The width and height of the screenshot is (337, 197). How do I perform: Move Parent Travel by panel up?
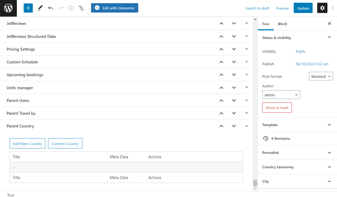(221, 113)
